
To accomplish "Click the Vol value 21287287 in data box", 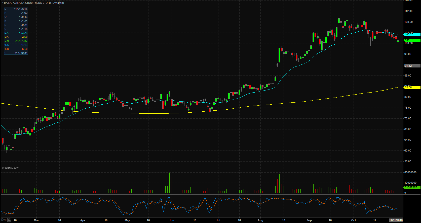I will (x=21, y=41).
